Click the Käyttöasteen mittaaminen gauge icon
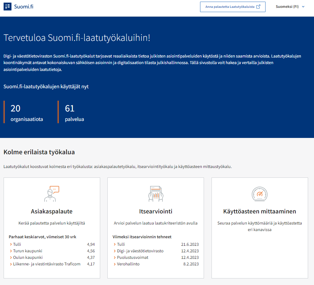 (x=259, y=194)
